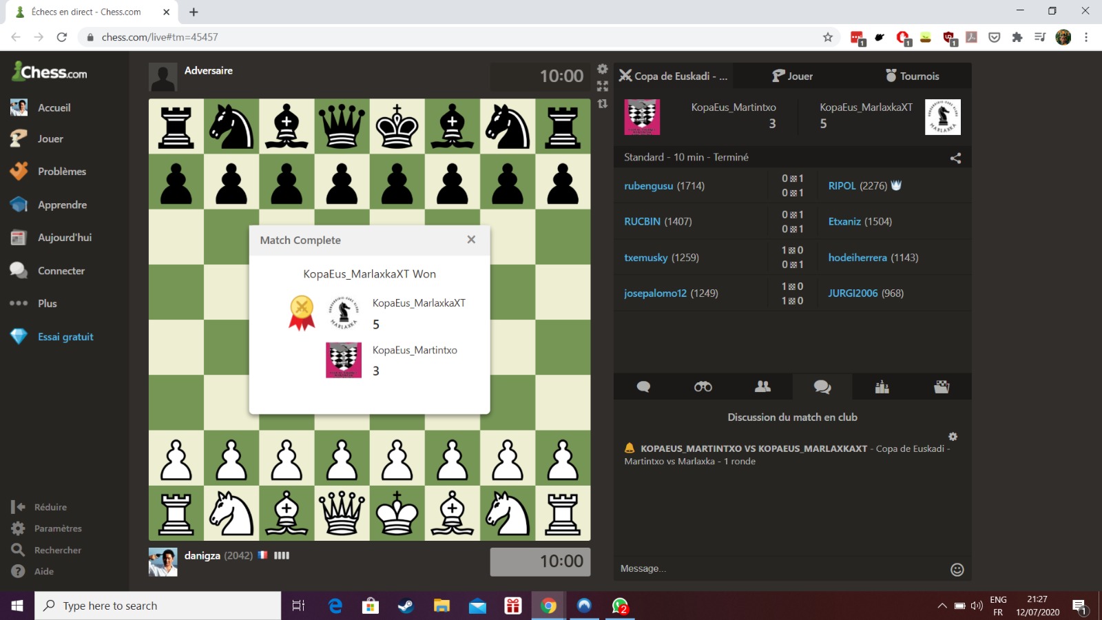
Task: Switch to the Tournois tab
Action: click(911, 76)
